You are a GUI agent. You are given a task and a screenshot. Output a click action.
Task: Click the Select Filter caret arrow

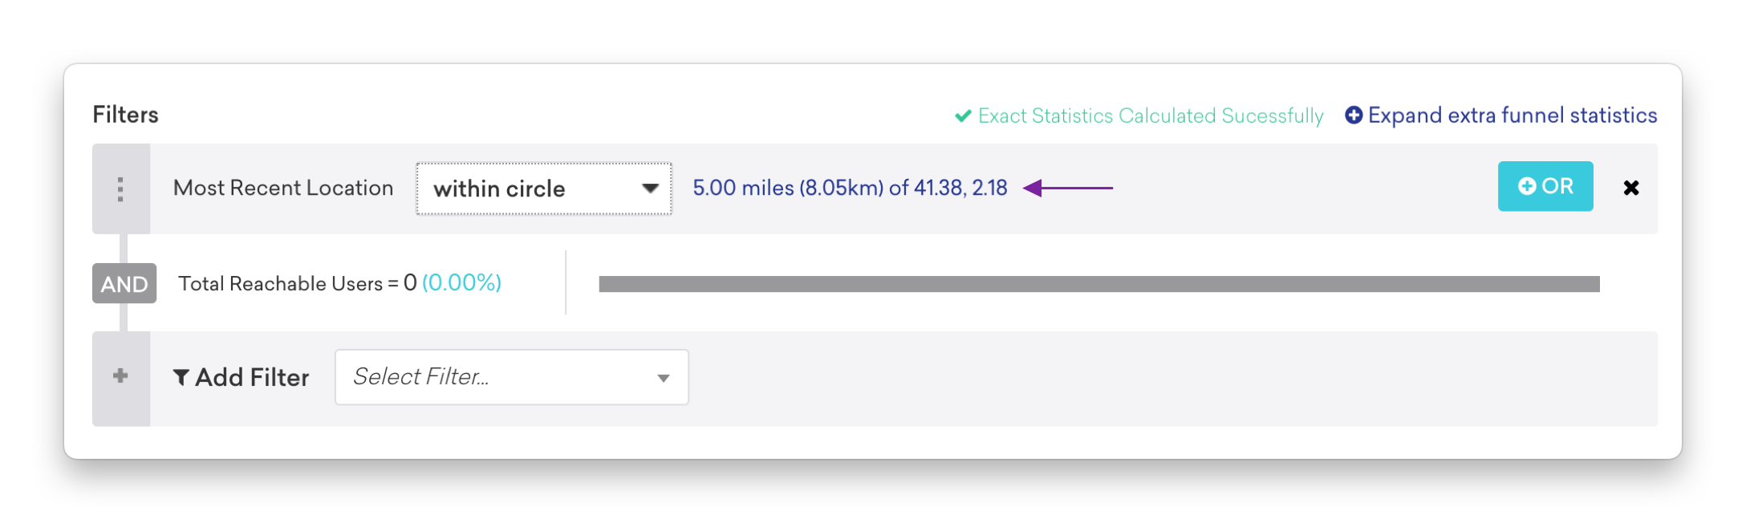coord(664,378)
